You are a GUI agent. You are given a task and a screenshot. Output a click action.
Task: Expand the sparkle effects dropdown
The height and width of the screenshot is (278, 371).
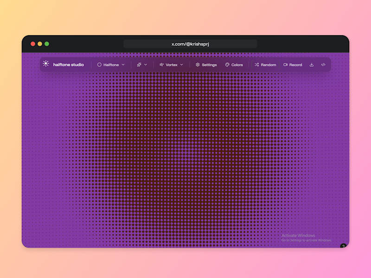[142, 65]
